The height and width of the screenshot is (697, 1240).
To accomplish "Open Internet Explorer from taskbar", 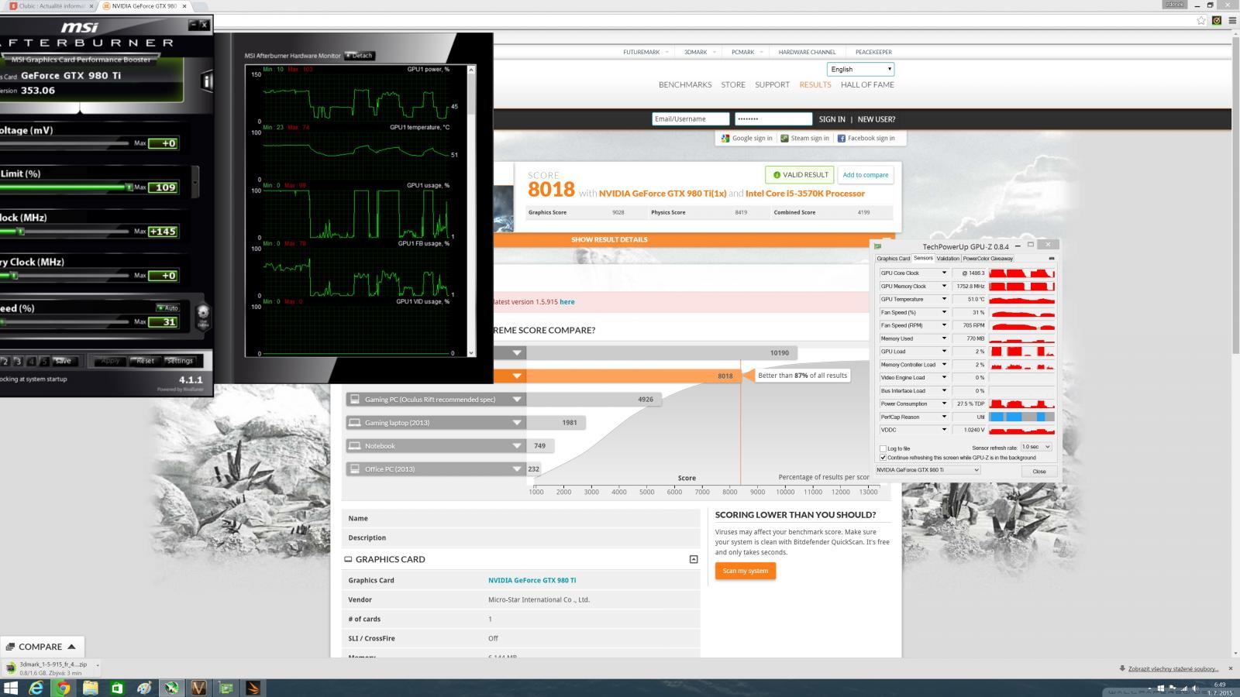I will coord(36,688).
